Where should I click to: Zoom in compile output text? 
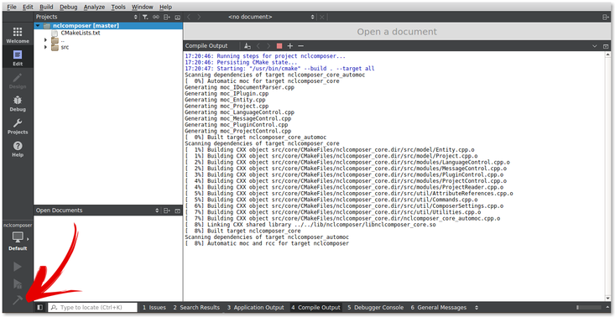pyautogui.click(x=290, y=46)
